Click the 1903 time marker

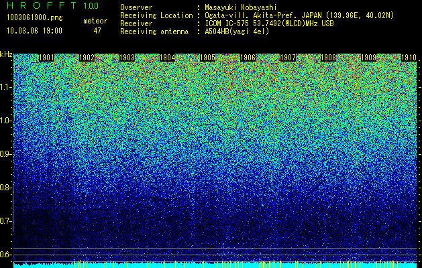[127, 58]
